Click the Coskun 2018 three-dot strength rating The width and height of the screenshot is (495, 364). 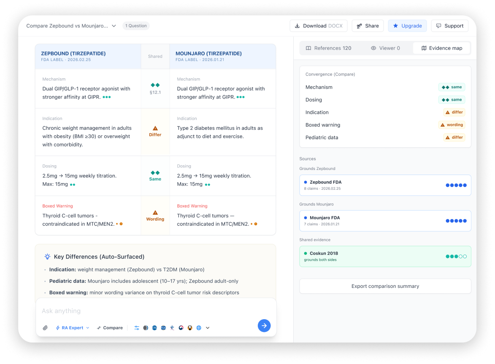[x=456, y=257]
